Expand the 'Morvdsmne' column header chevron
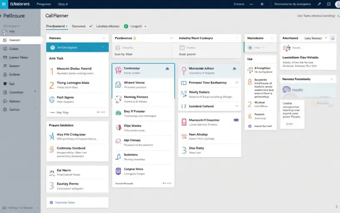 [272, 38]
